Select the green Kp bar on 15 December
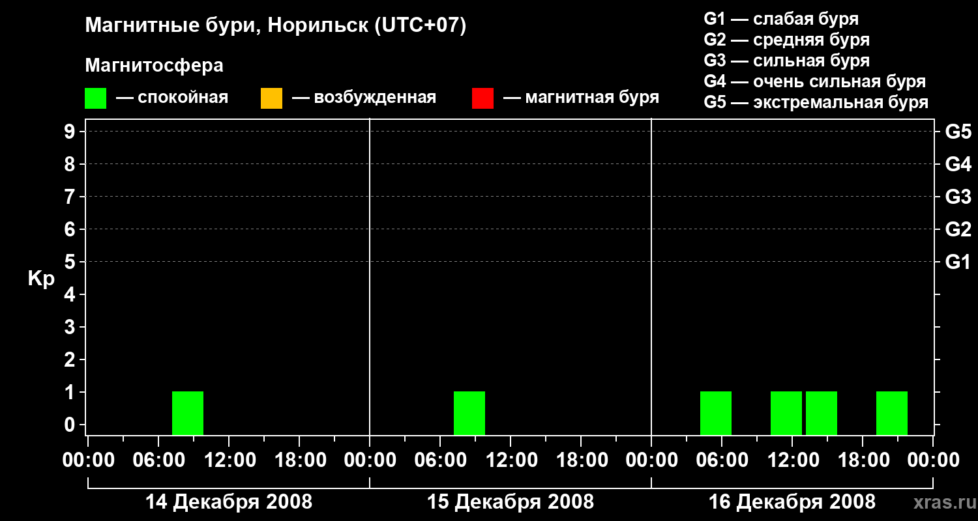This screenshot has width=978, height=521. pos(469,413)
